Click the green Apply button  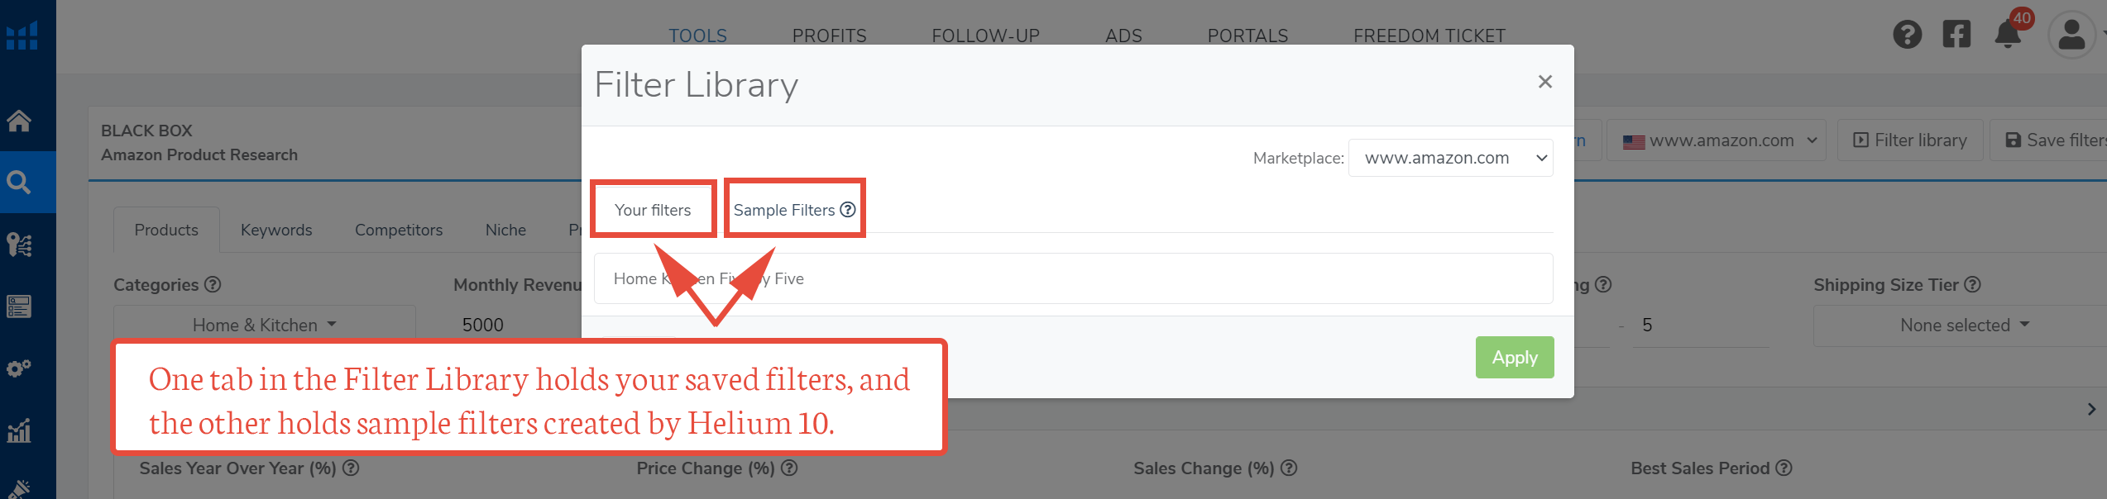pos(1514,358)
